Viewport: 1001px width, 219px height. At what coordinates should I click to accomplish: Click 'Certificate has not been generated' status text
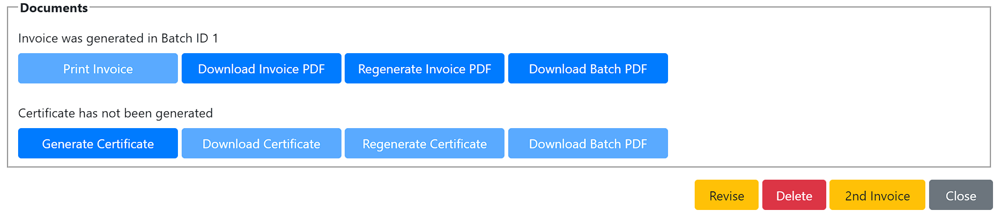click(x=115, y=113)
